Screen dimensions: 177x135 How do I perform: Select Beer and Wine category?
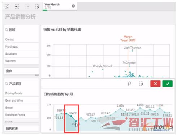[21, 100]
